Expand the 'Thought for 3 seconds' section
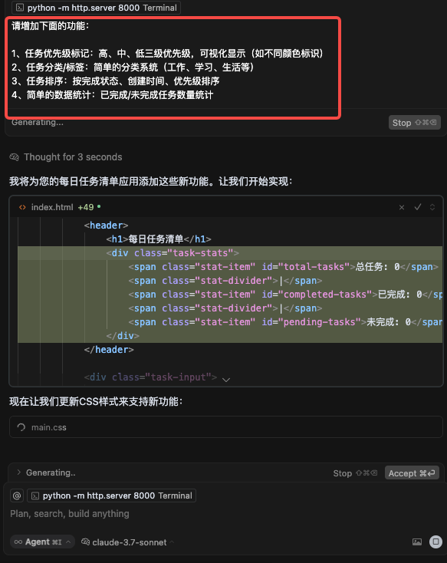447x563 pixels. pos(73,157)
